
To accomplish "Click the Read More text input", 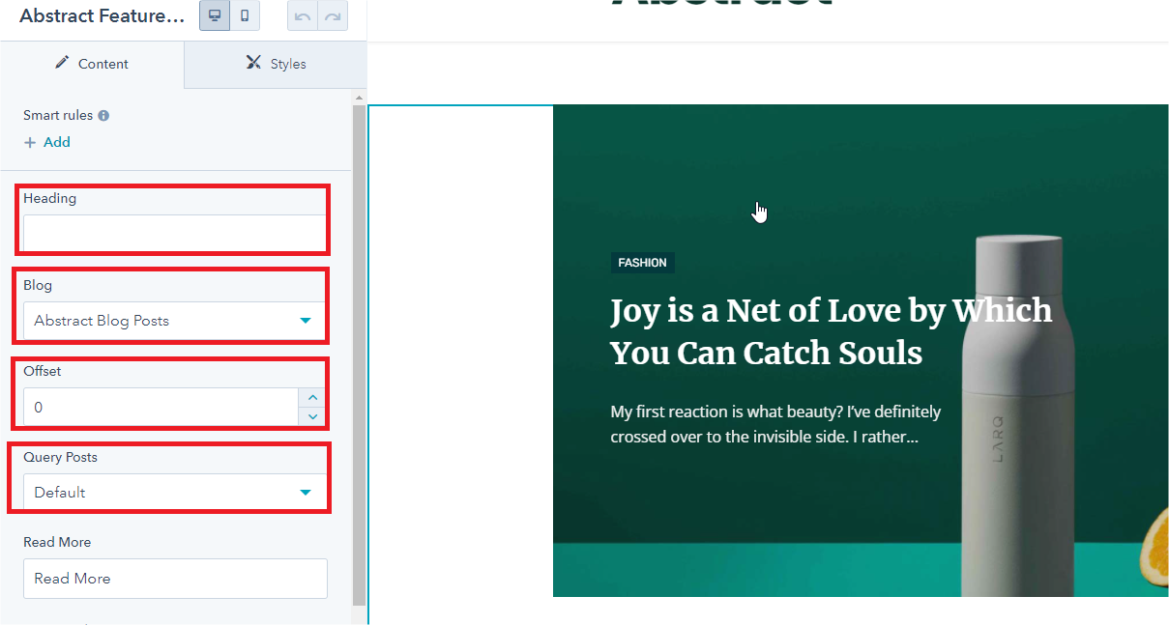I will (x=174, y=579).
